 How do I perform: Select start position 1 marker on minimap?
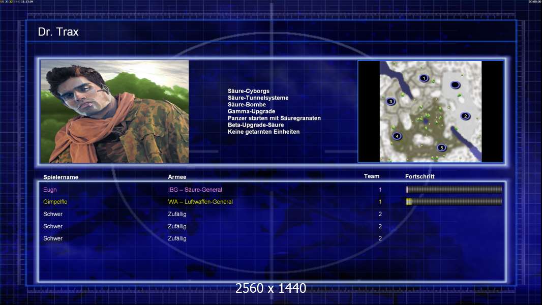point(424,78)
